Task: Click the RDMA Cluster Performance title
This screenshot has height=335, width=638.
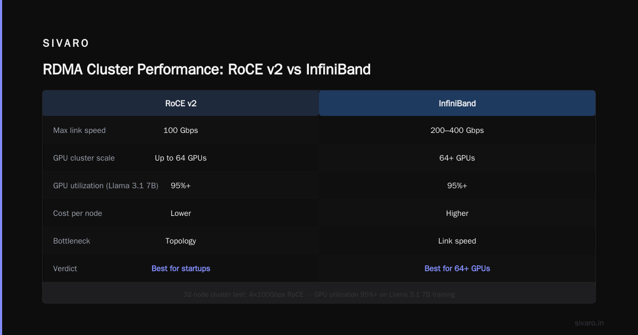Action: tap(206, 70)
